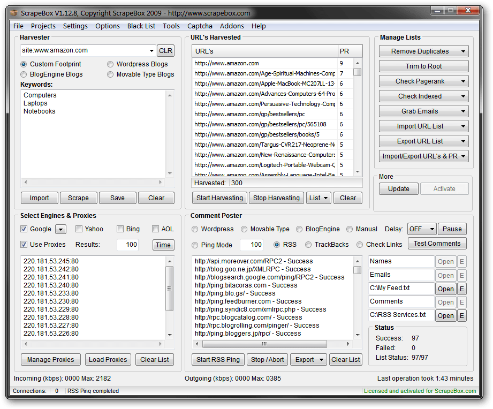The width and height of the screenshot is (493, 409).
Task: Click the Results count input field
Action: 127,245
